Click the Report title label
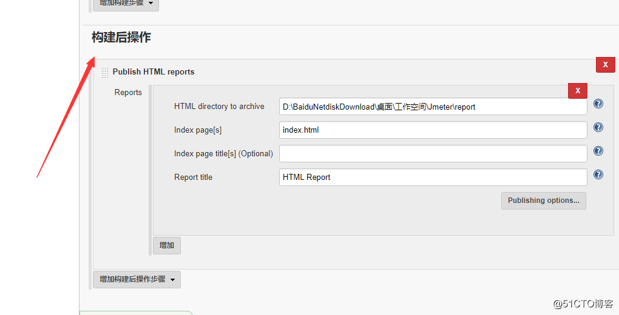Image resolution: width=619 pixels, height=315 pixels. 193,177
